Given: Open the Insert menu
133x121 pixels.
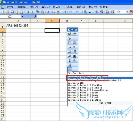Looking at the screenshot, I should [45, 7].
